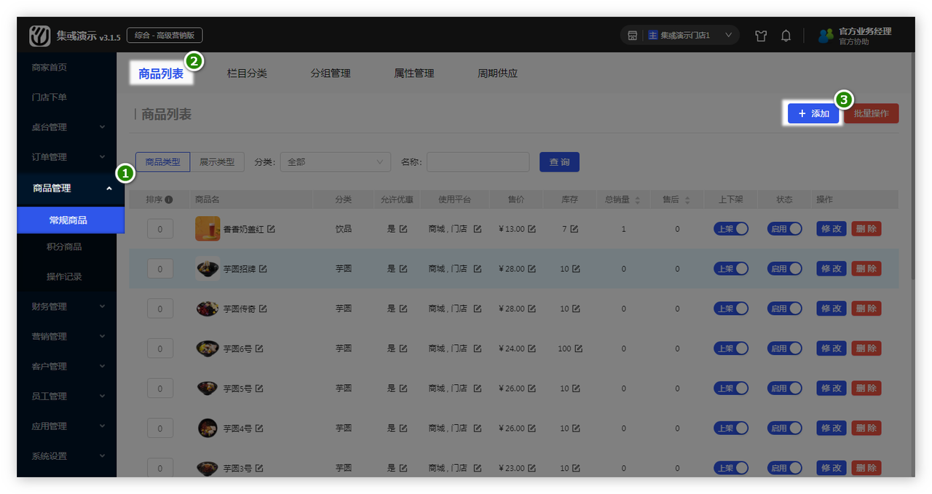Toggle 上架 switch for 香香奶盖红

tap(731, 228)
